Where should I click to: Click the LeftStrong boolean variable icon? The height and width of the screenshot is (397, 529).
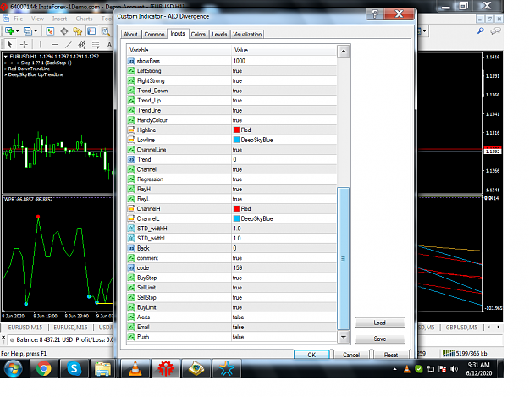point(131,71)
